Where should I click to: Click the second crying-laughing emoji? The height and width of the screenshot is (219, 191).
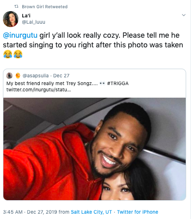pyautogui.click(x=18, y=54)
